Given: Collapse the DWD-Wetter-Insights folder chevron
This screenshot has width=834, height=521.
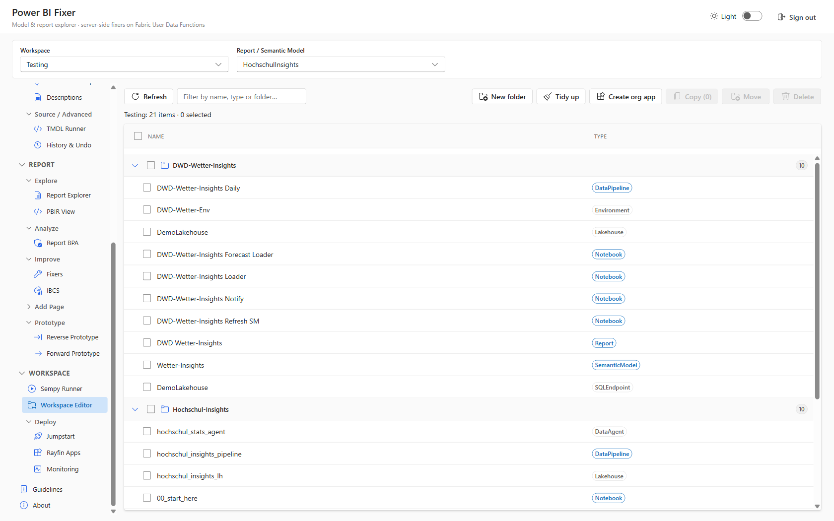Looking at the screenshot, I should point(135,165).
